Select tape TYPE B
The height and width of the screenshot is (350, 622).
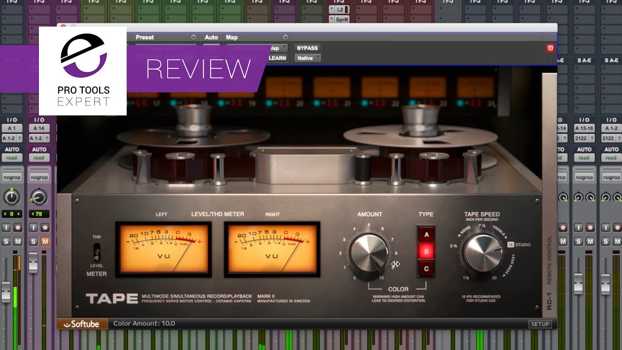click(x=427, y=252)
